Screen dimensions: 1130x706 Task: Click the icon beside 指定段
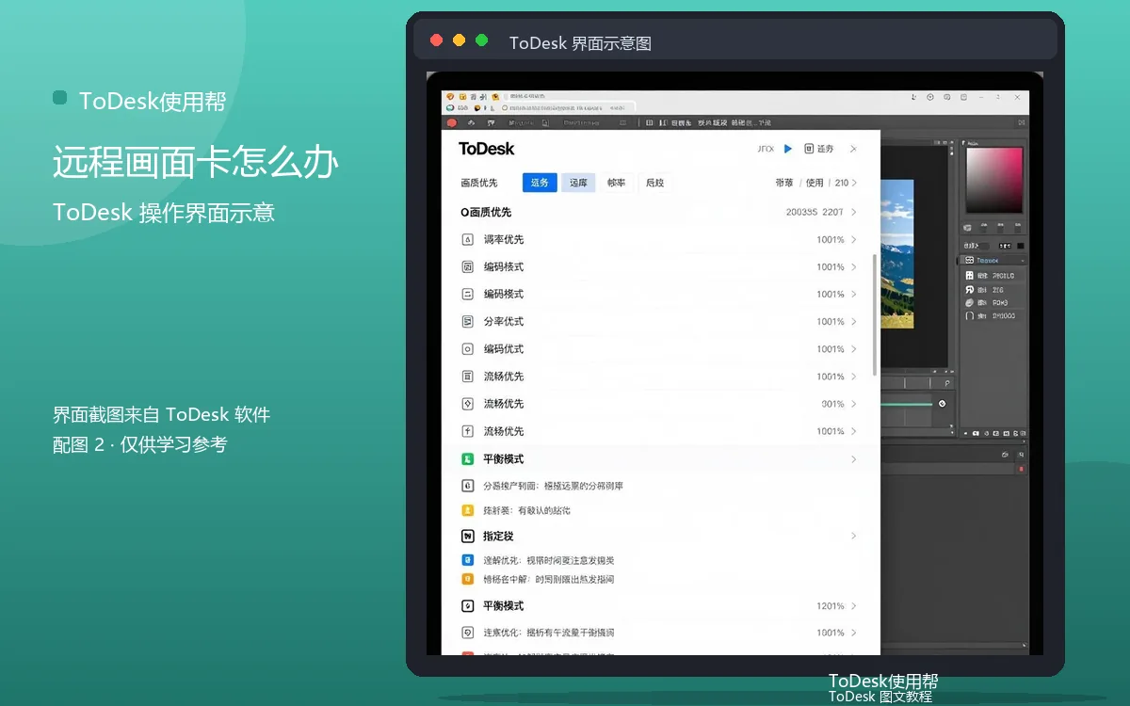(467, 537)
